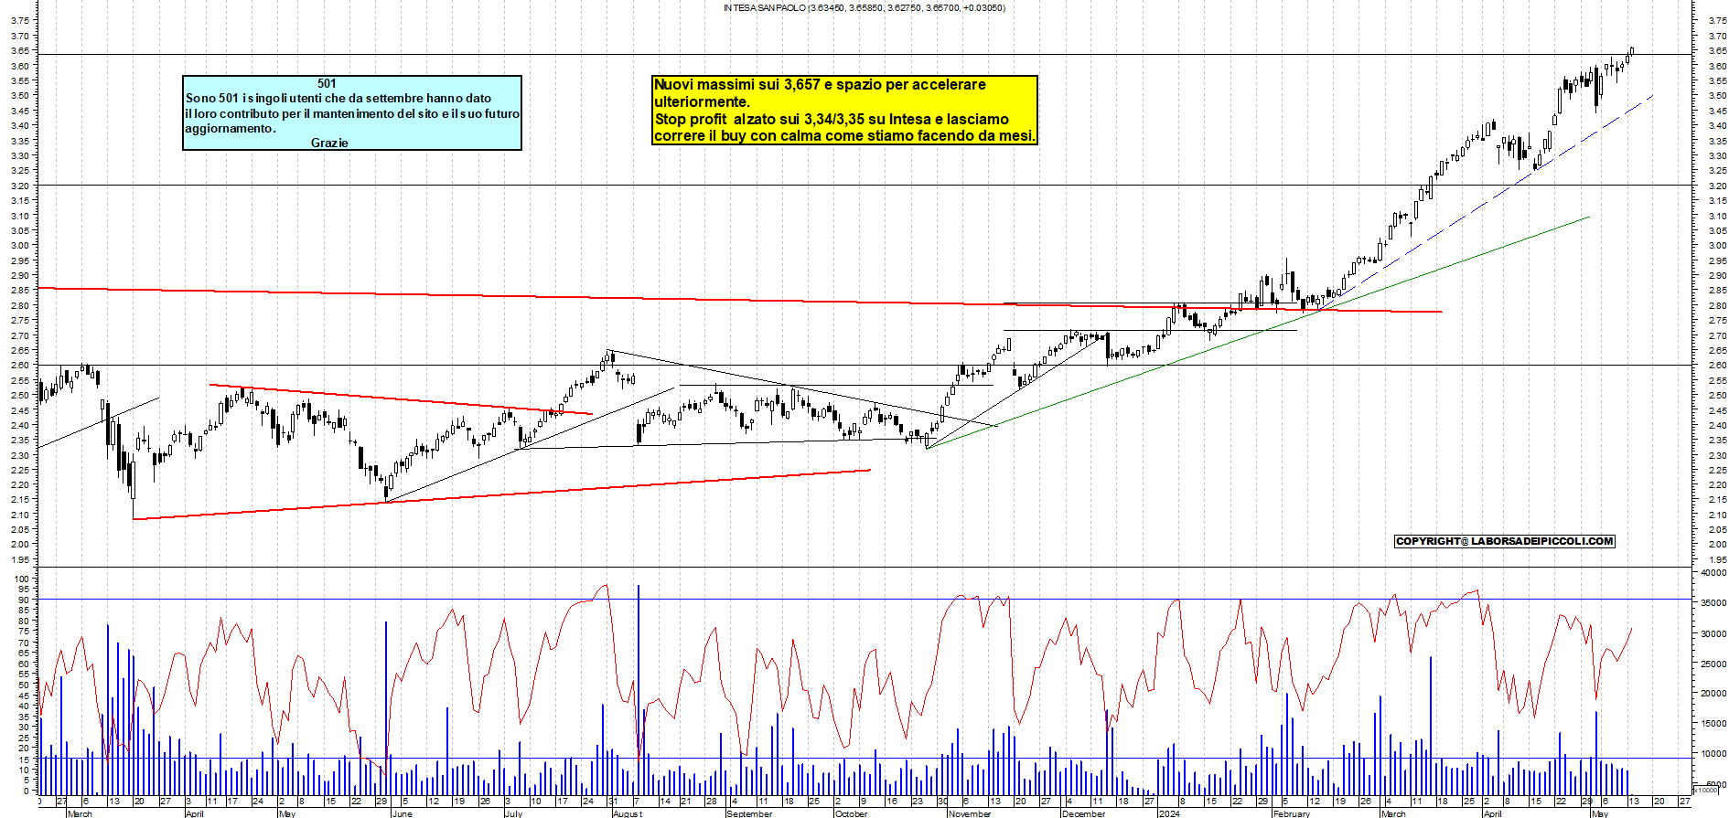The image size is (1729, 818).
Task: Click the February label on time axis
Action: (1291, 813)
